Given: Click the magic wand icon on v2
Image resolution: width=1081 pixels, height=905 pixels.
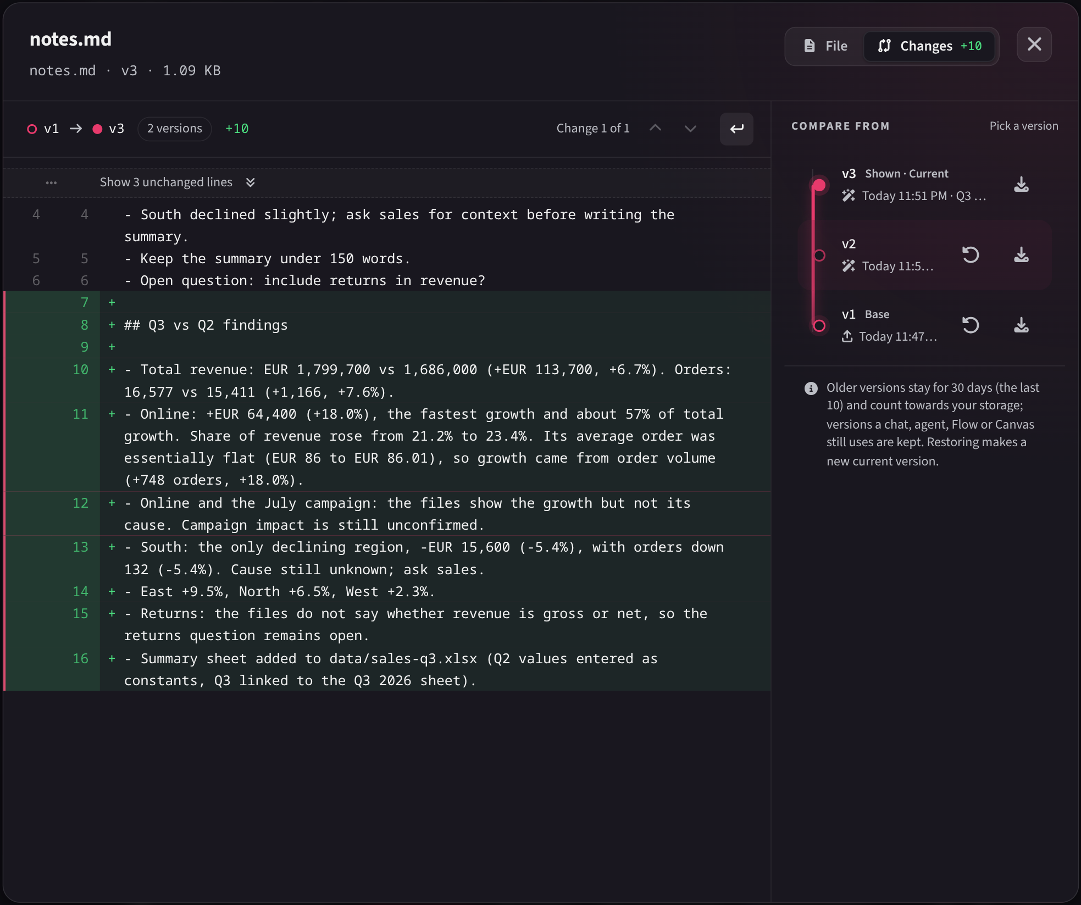Looking at the screenshot, I should click(849, 266).
